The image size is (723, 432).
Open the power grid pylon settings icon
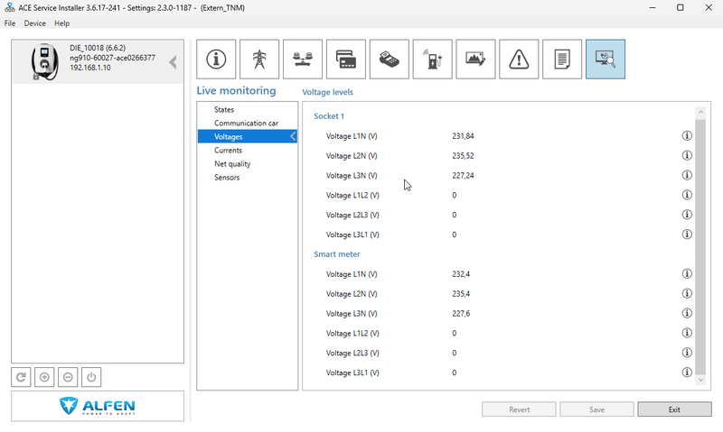point(259,60)
